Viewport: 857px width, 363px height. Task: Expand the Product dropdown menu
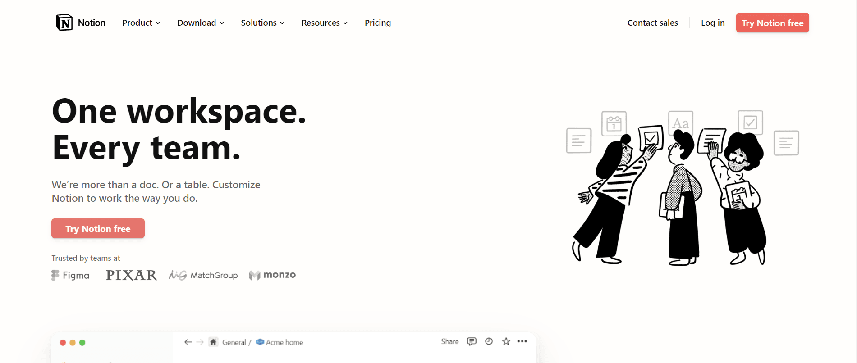point(141,23)
